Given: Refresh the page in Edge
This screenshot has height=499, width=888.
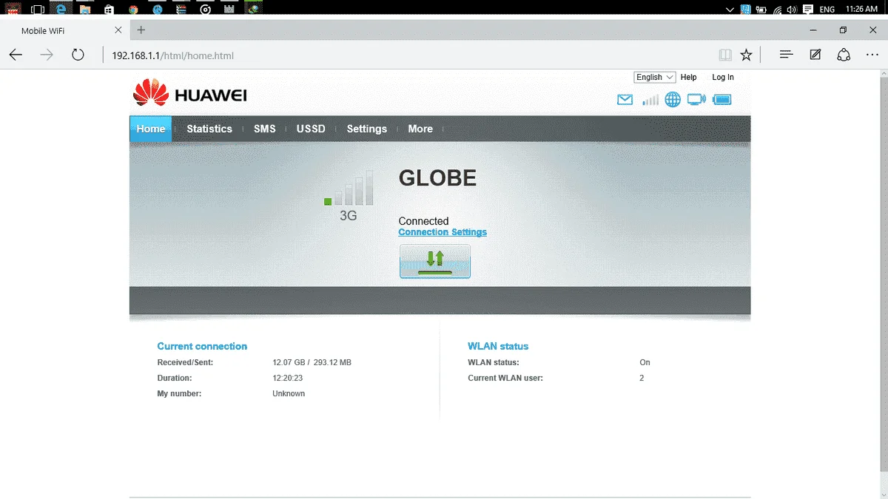Looking at the screenshot, I should (x=78, y=55).
